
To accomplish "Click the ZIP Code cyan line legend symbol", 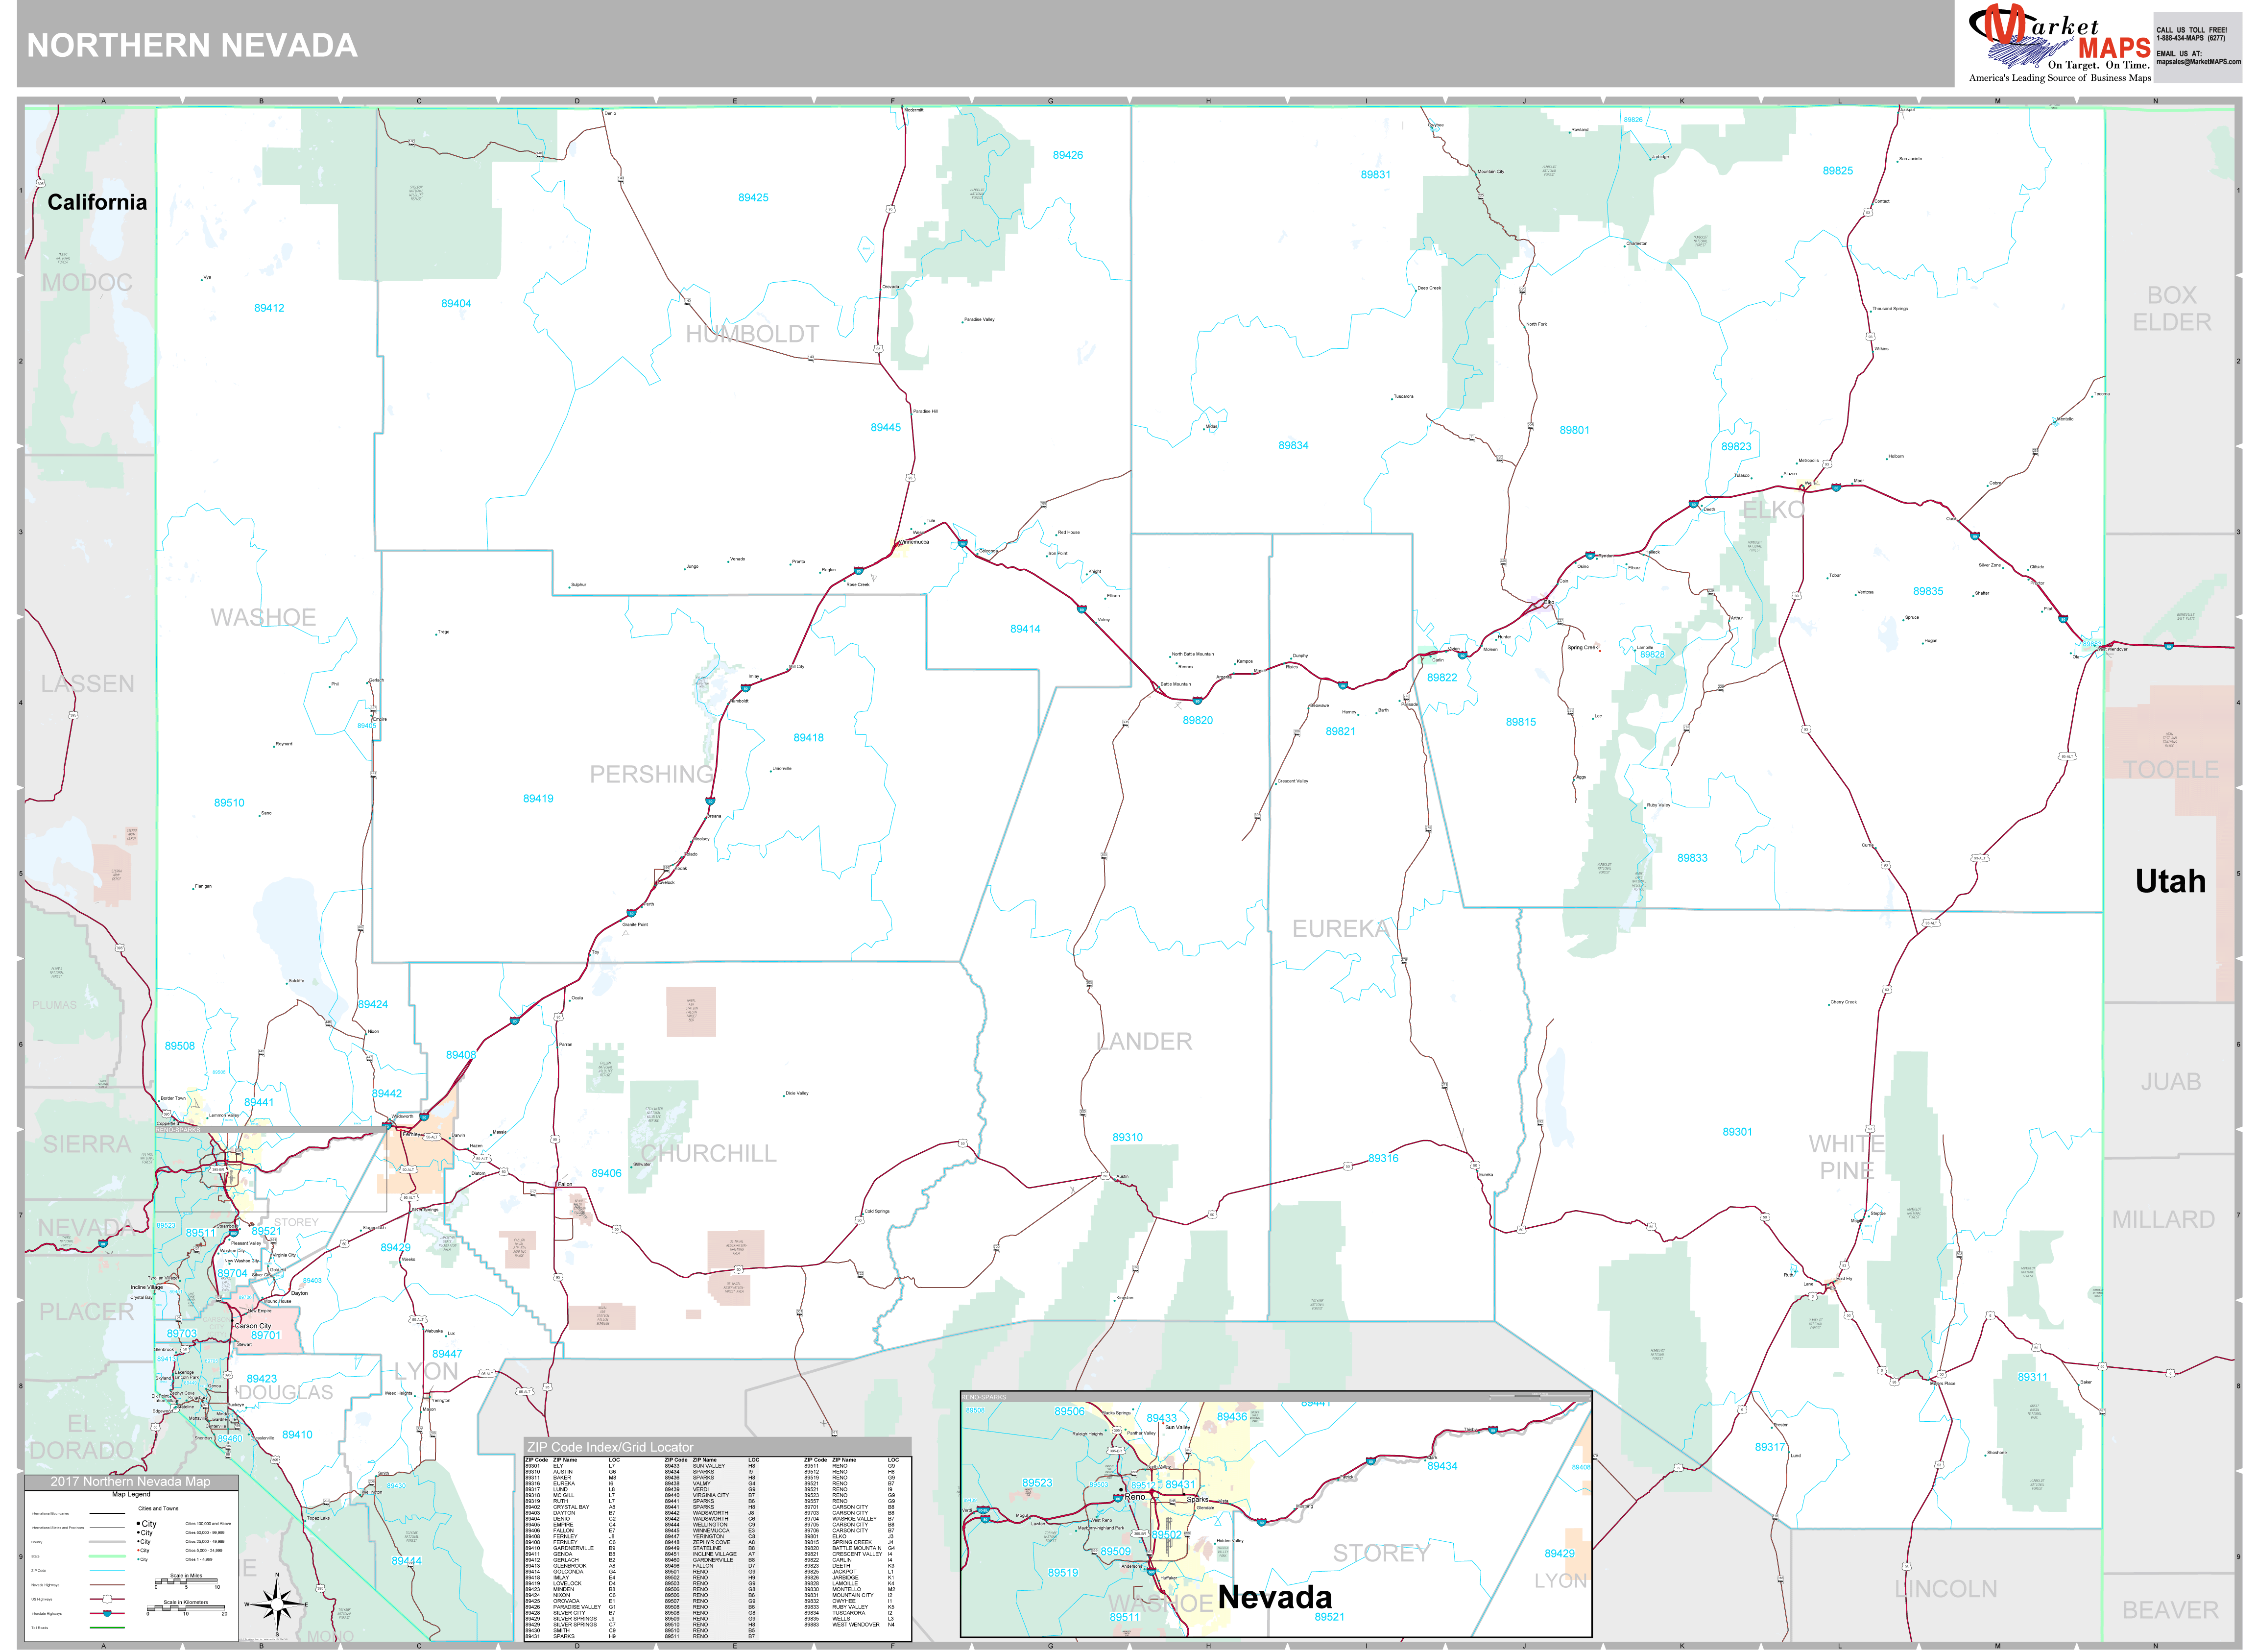I will coord(108,1571).
